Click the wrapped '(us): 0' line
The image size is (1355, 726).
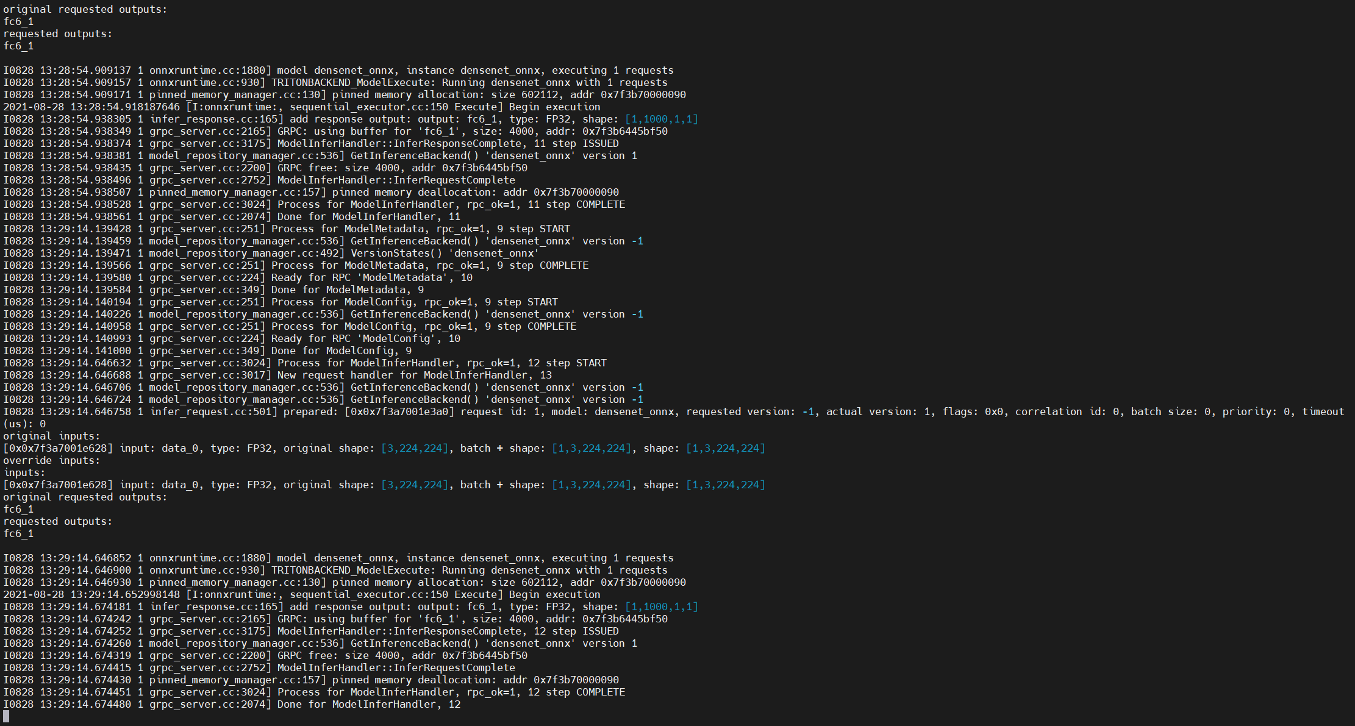[x=24, y=424]
